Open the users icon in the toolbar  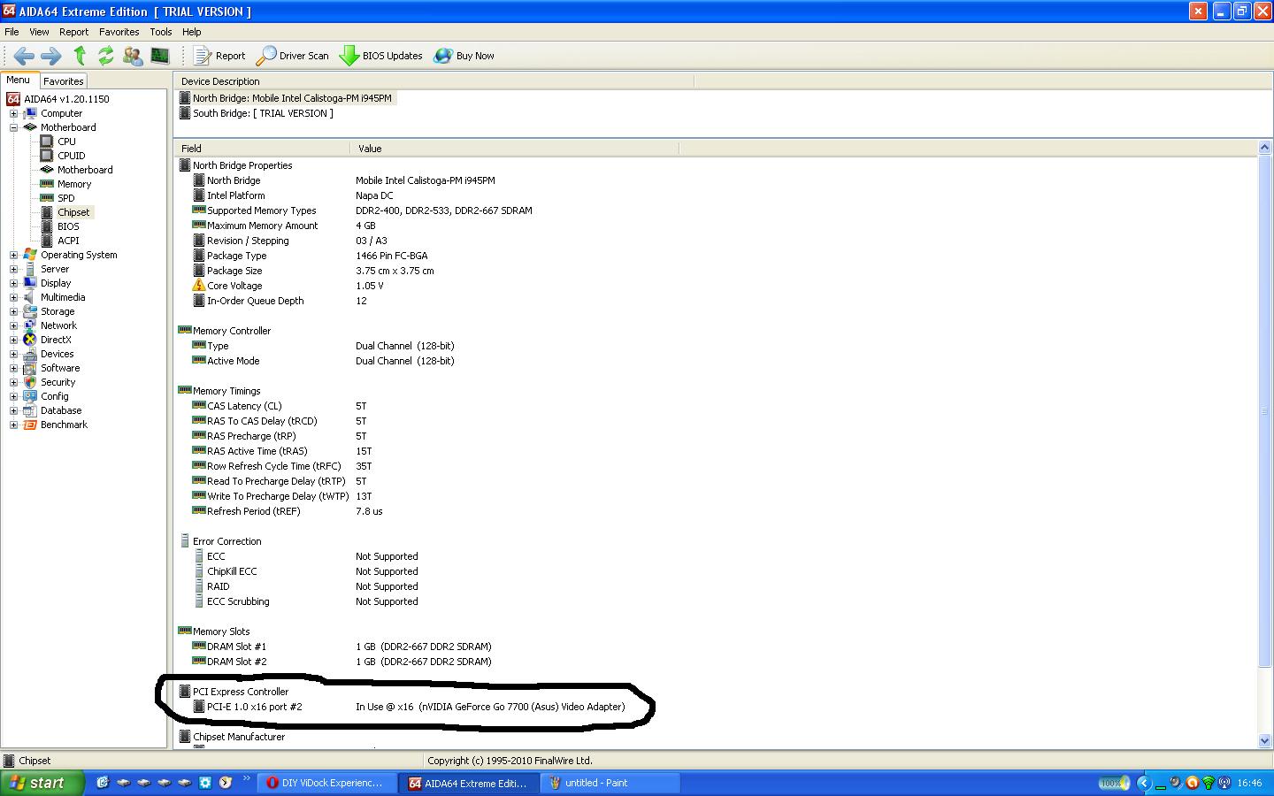point(133,56)
